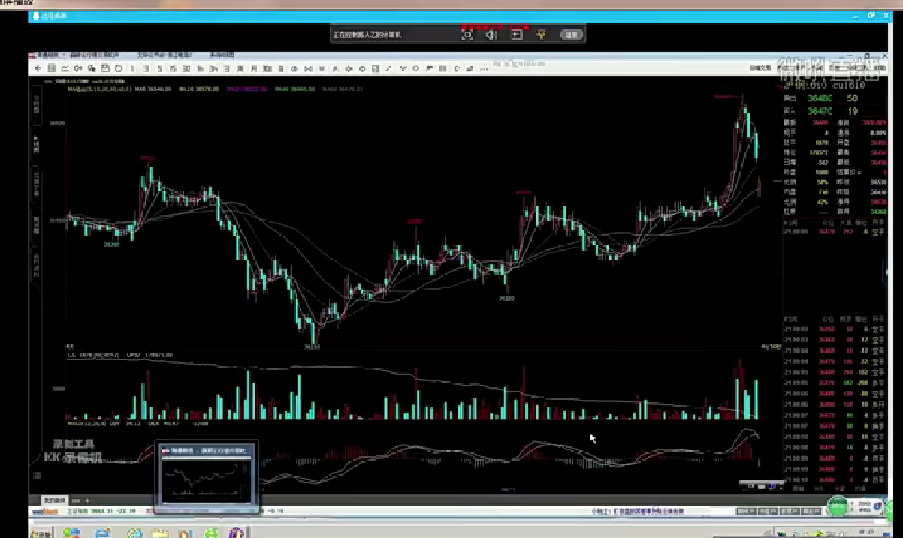Toggle the yellow pin on remote control bar
This screenshot has width=903, height=538.
click(541, 35)
